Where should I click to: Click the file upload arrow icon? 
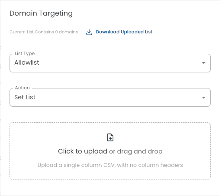(x=110, y=137)
